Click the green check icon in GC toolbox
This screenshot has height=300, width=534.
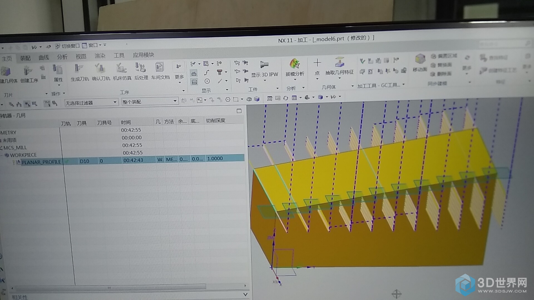coord(362,61)
